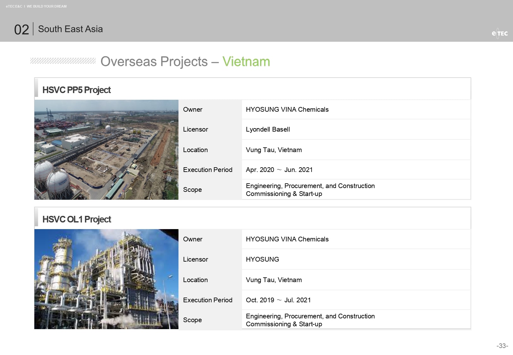Select 'Oct. 2019 ~ Jul. 2021' execution period
Viewport: 513px width, 355px height.
(x=278, y=300)
